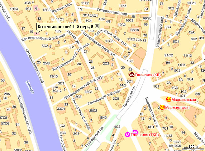Select the small pink building on Котельнический 5-й пер.
This screenshot has width=205, height=151.
[x=100, y=80]
